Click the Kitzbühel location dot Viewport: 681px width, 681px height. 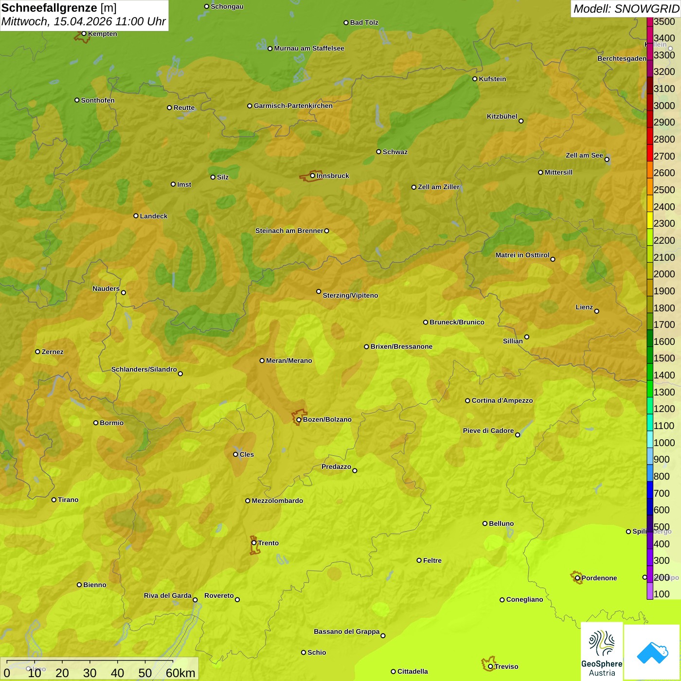point(521,121)
